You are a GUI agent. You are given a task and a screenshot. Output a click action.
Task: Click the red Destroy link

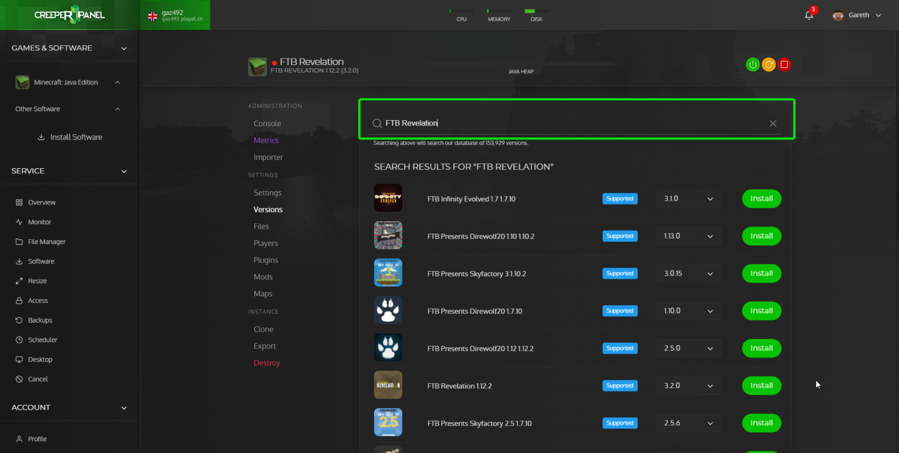pyautogui.click(x=267, y=363)
